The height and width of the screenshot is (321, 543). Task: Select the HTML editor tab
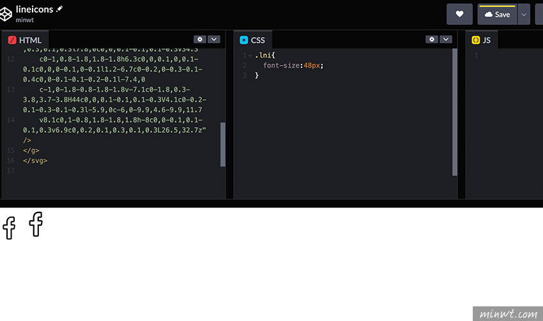click(25, 40)
